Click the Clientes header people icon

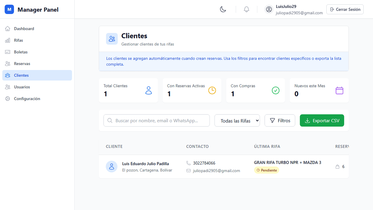[x=112, y=39]
